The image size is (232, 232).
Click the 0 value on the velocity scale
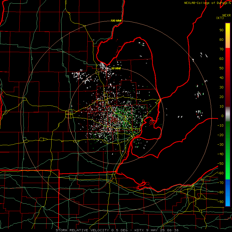[x=222, y=116]
